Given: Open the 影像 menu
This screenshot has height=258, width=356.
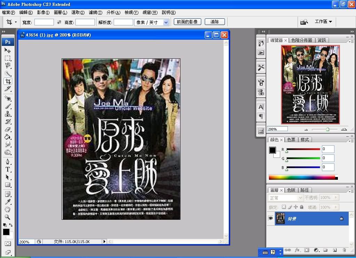Looking at the screenshot, I should [43, 13].
